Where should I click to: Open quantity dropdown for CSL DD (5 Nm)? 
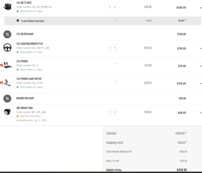point(112,7)
